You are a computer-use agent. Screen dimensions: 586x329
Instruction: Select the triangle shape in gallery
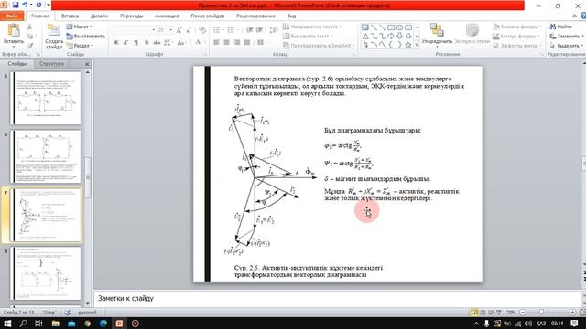coord(365,37)
